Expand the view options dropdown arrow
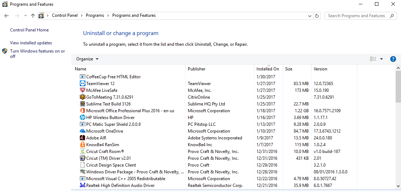401x193 pixels. click(x=381, y=59)
